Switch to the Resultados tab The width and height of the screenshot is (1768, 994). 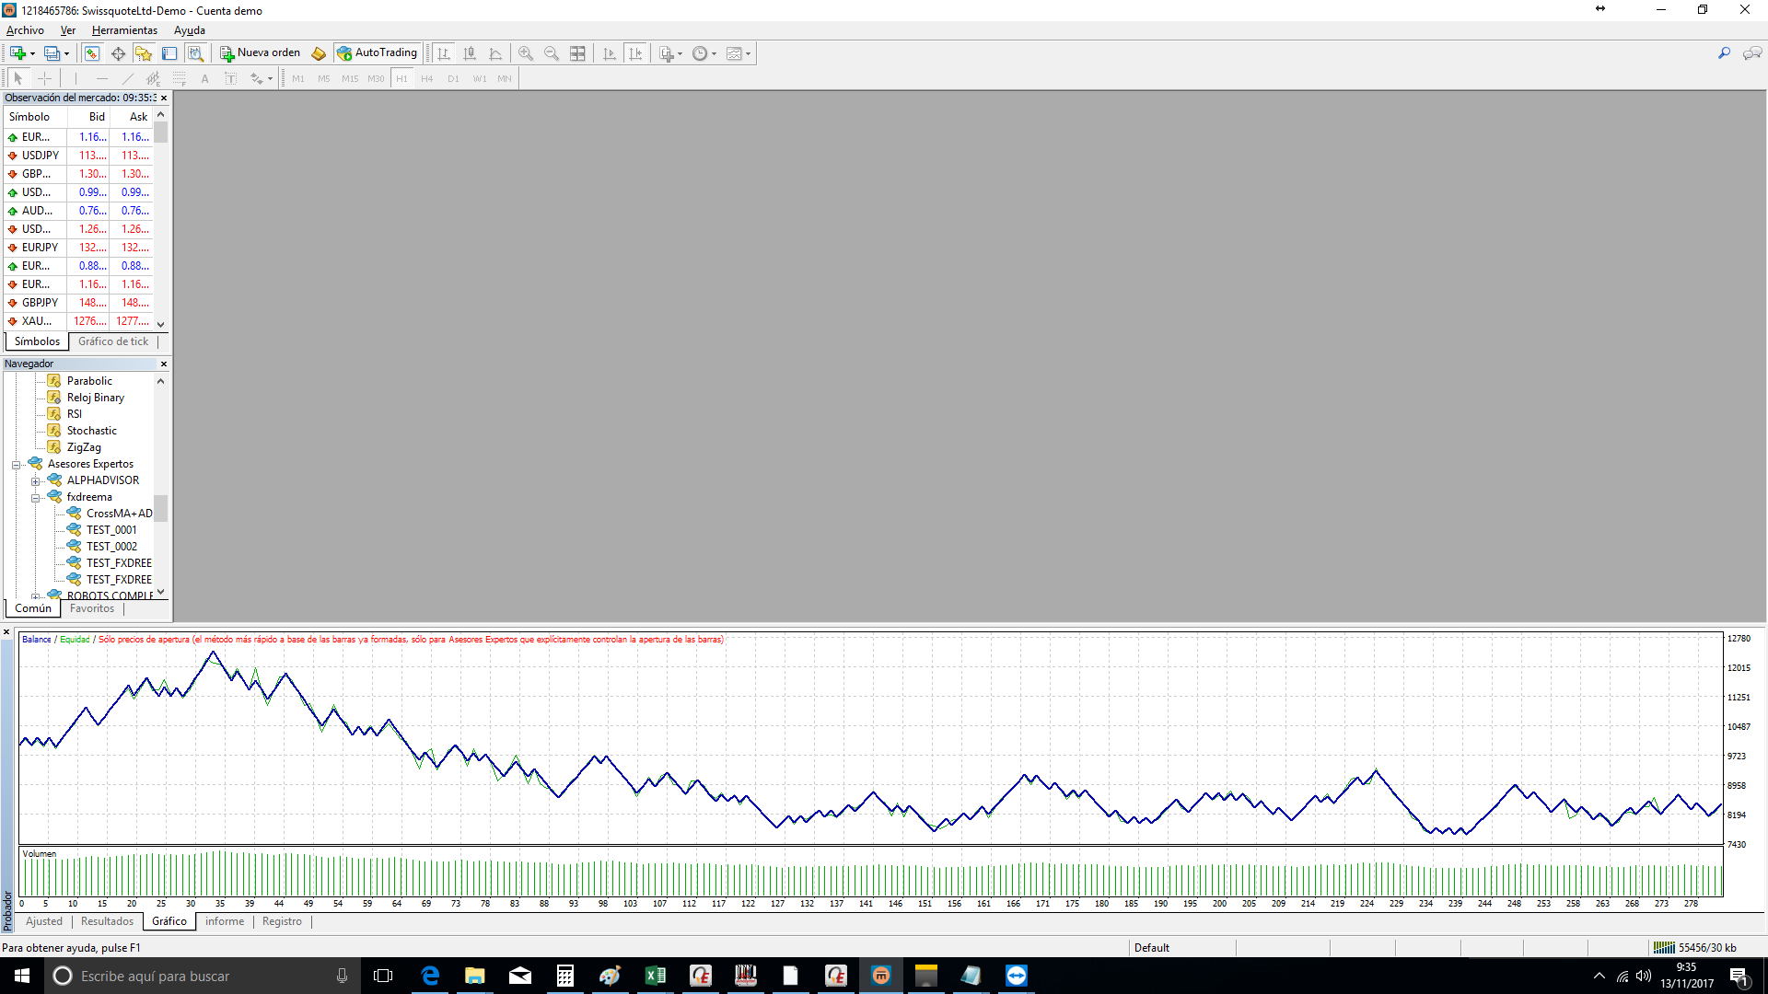coord(107,921)
